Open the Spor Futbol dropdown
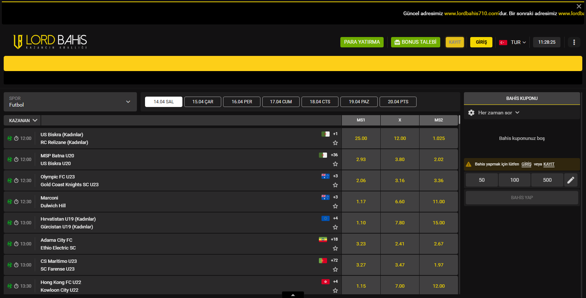 click(x=70, y=102)
